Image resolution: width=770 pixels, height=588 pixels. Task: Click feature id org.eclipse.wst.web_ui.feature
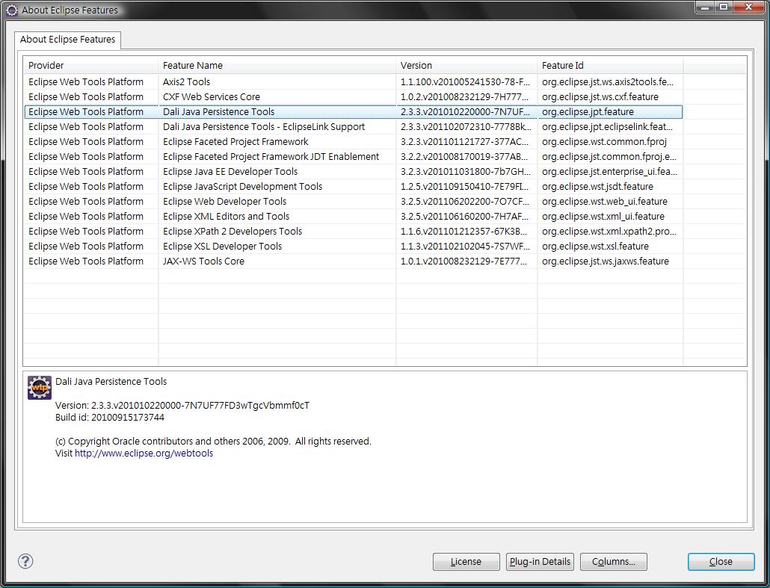pos(605,202)
